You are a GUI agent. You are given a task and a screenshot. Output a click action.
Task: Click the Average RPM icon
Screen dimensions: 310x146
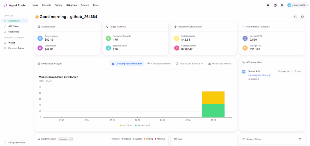coord(245,38)
